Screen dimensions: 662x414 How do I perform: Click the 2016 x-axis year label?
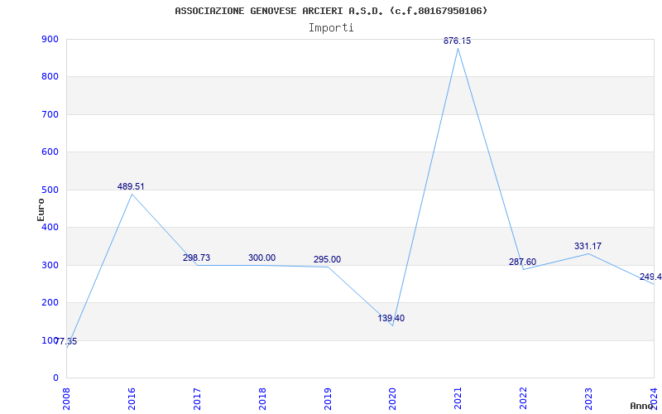coord(132,398)
